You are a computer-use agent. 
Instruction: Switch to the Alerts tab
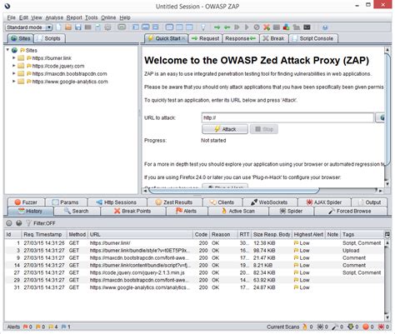(x=187, y=211)
